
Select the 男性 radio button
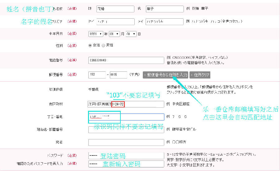tap(104, 45)
